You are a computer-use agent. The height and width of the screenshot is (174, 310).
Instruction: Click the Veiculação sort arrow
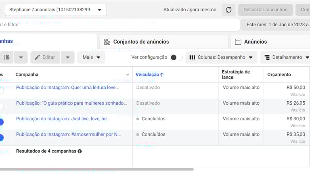coord(162,75)
